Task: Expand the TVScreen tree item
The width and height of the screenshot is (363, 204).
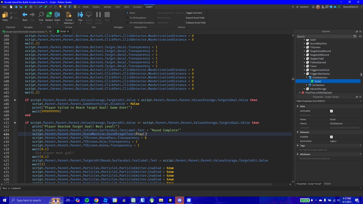Action: coord(305,47)
